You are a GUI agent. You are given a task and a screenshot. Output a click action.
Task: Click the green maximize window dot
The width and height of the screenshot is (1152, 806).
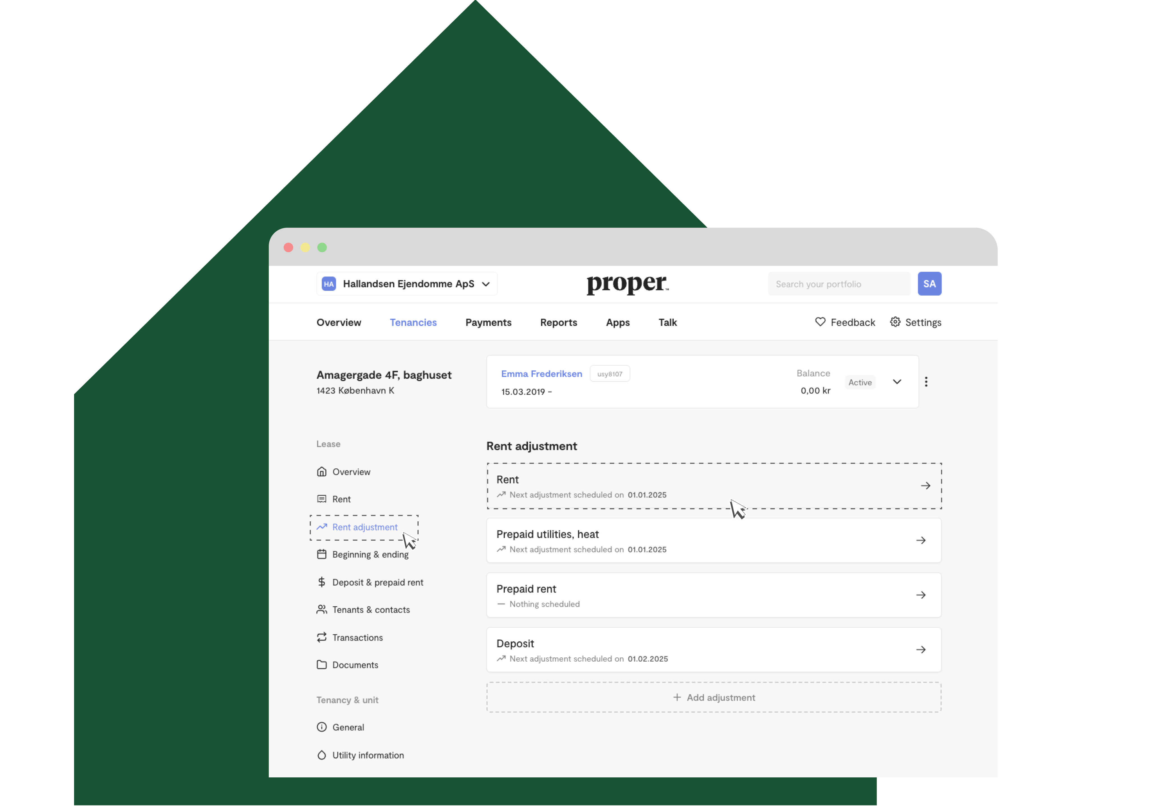322,247
